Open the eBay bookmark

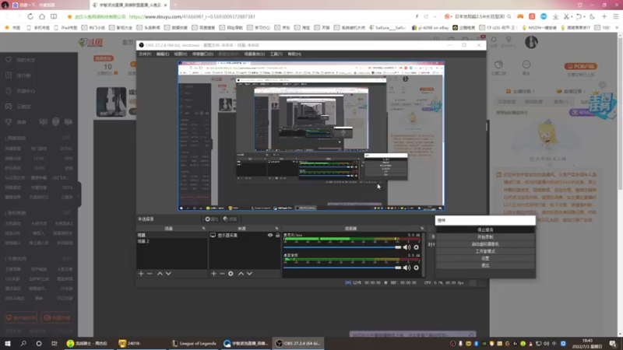tap(431, 28)
